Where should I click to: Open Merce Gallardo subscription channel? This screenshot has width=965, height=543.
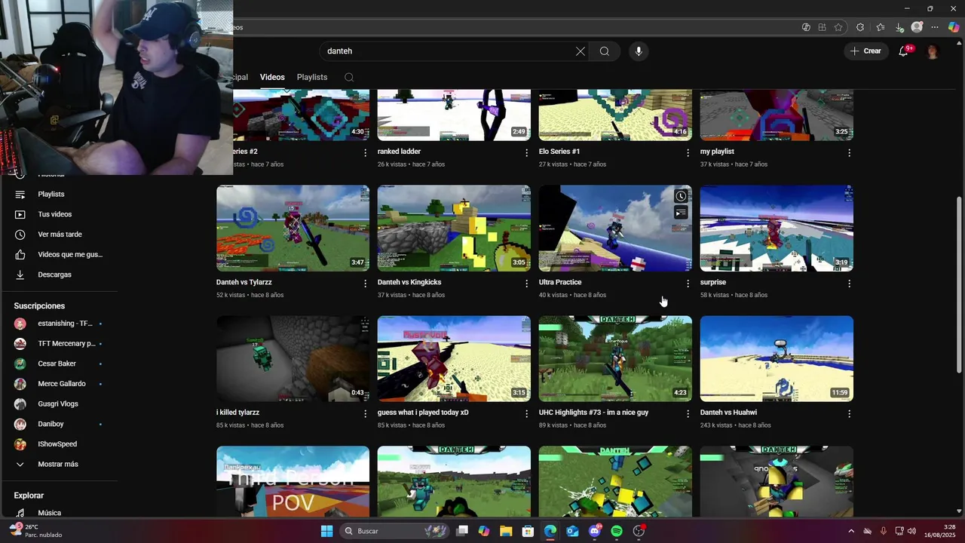[60, 384]
